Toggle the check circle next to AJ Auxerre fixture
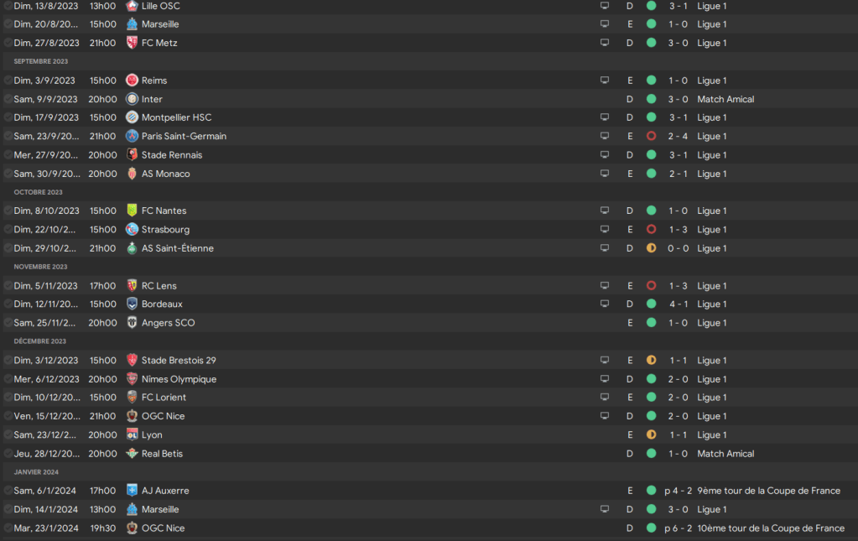Image resolution: width=858 pixels, height=541 pixels. click(x=8, y=491)
